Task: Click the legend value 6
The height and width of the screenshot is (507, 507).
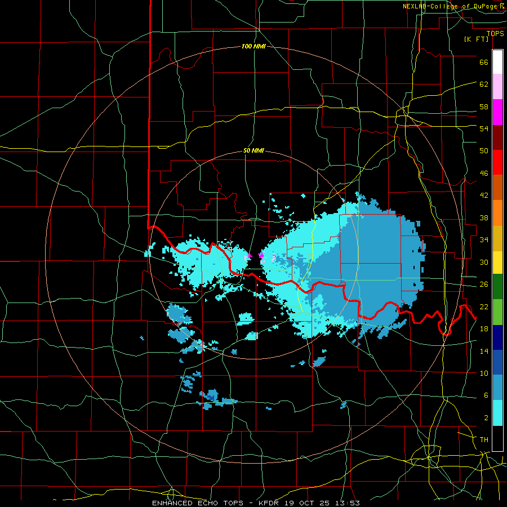Action: [486, 395]
